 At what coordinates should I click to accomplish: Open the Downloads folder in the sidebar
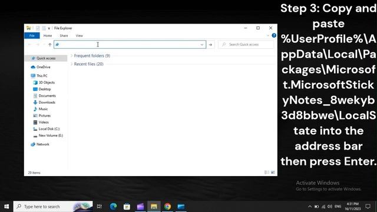(47, 102)
